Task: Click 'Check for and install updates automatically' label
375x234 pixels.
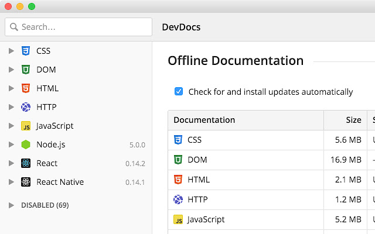Action: click(271, 92)
